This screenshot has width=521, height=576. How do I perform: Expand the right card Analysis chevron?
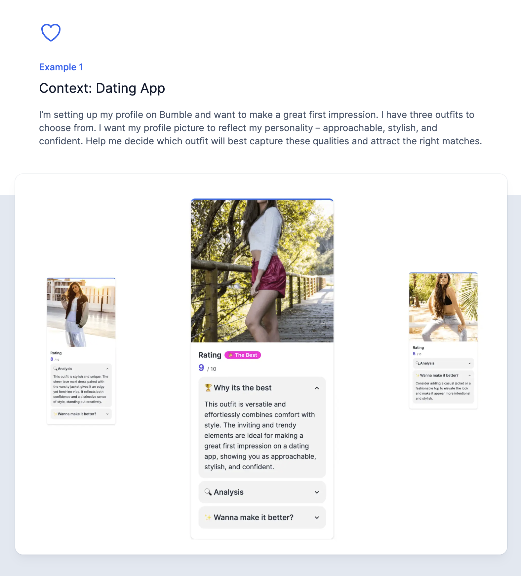click(469, 363)
